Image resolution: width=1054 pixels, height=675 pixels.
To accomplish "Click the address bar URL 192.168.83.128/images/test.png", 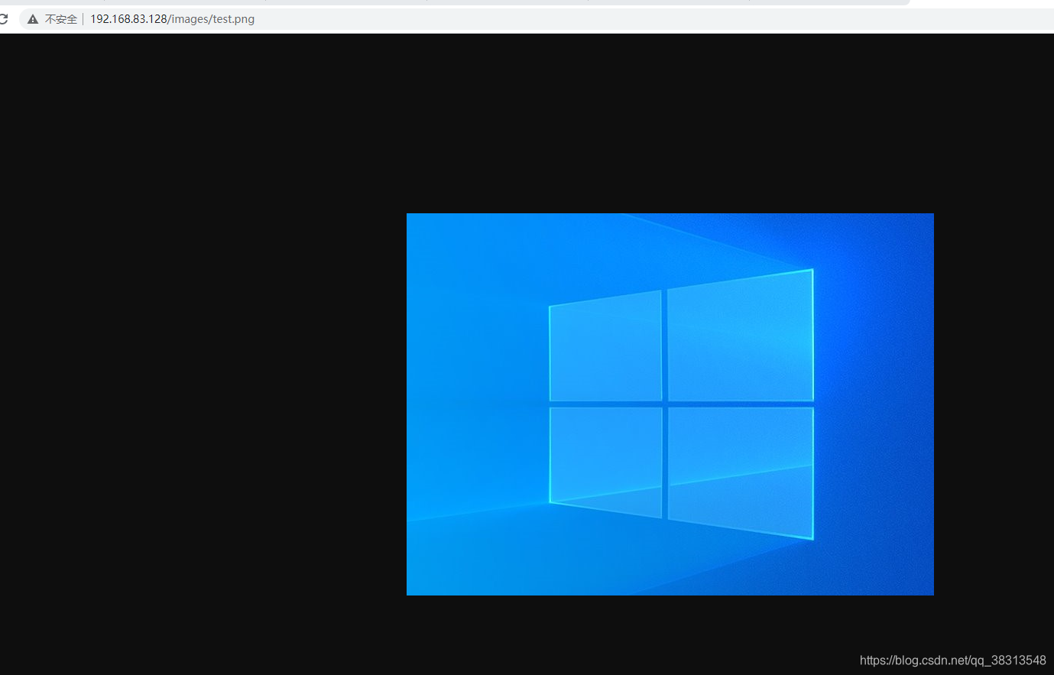I will (x=172, y=19).
